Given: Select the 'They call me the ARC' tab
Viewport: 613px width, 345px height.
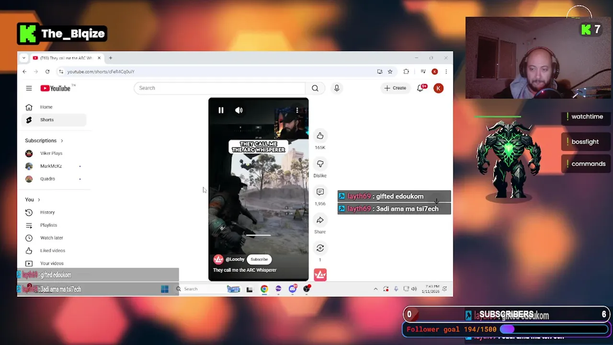Looking at the screenshot, I should [66, 58].
